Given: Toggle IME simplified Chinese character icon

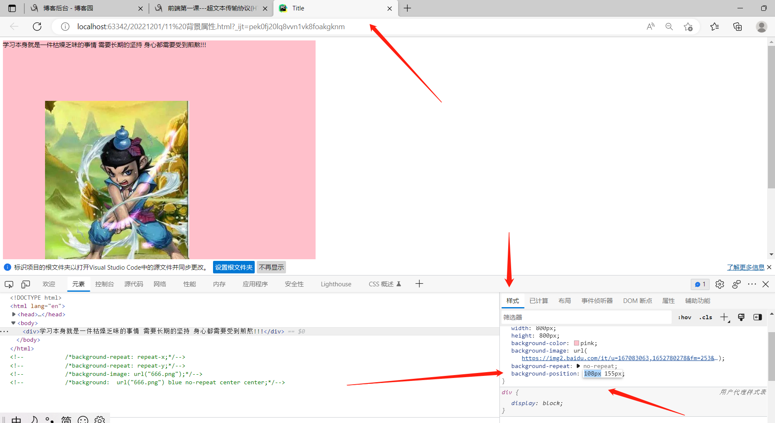Looking at the screenshot, I should pyautogui.click(x=66, y=419).
